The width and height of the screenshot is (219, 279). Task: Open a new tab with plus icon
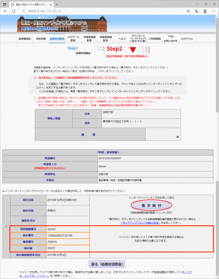point(57,5)
